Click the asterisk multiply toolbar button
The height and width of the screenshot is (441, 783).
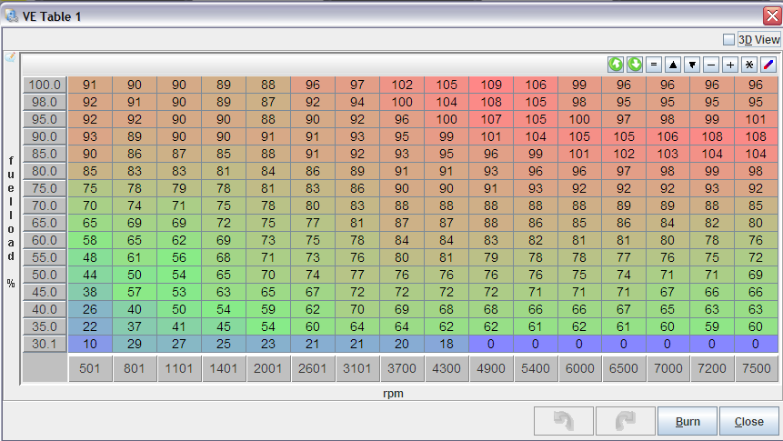[749, 65]
